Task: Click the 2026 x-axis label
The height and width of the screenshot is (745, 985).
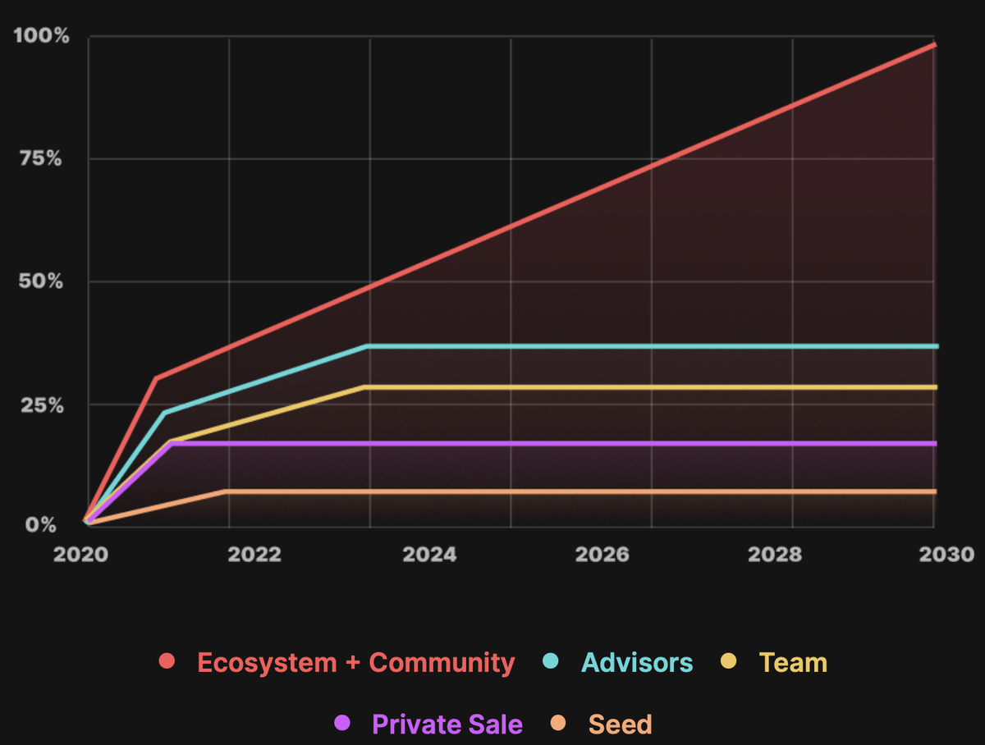Action: 602,555
